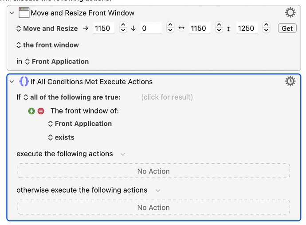Open the Move and Resize operation dropdown
Screen dimensions: 306x225
click(47, 28)
